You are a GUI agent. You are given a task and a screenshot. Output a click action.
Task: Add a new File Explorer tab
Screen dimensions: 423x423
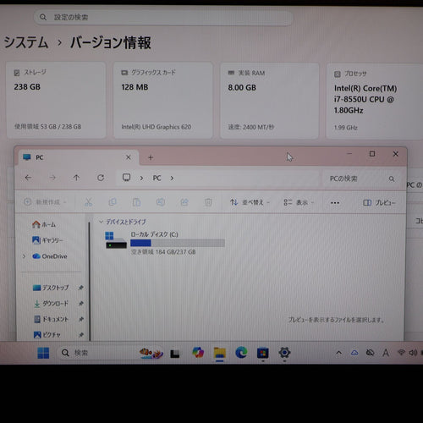(151, 157)
